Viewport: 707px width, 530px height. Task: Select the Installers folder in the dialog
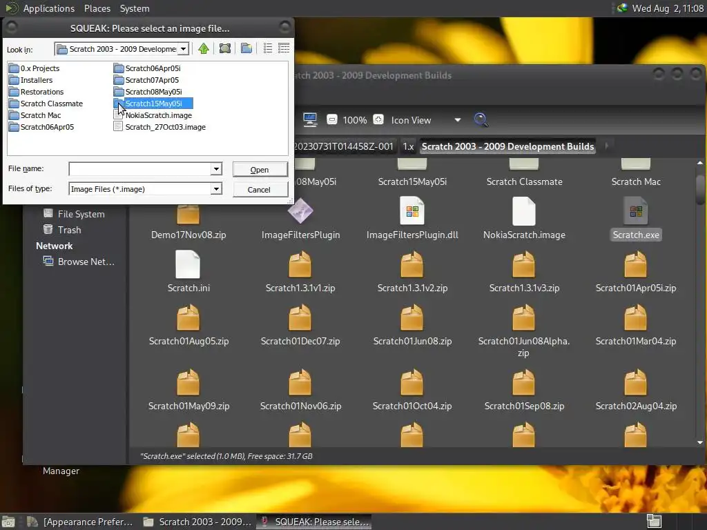coord(31,80)
